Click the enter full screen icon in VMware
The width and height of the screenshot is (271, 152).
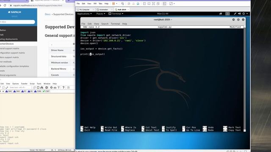click(x=153, y=4)
